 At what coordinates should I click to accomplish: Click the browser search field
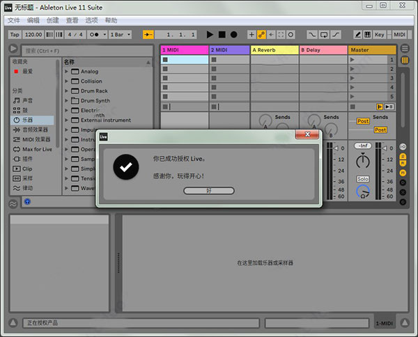(87, 51)
